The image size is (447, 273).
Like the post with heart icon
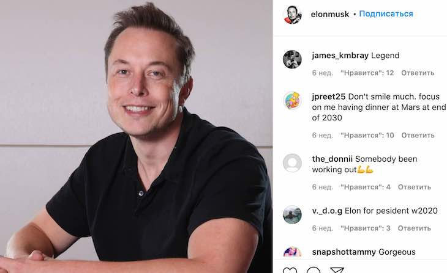pyautogui.click(x=290, y=270)
